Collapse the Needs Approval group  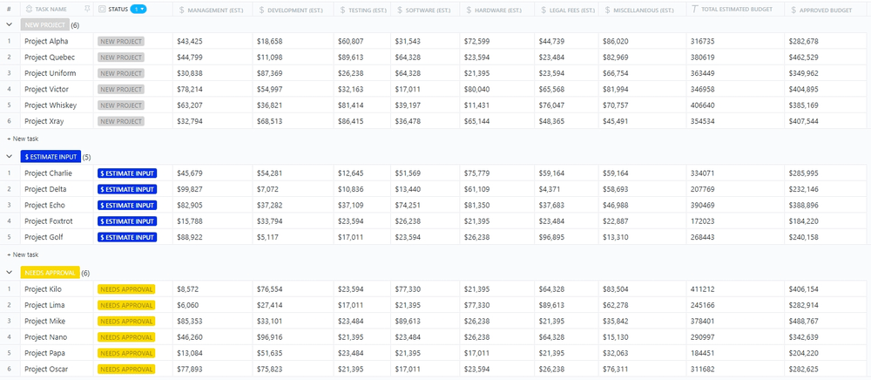[x=9, y=273]
